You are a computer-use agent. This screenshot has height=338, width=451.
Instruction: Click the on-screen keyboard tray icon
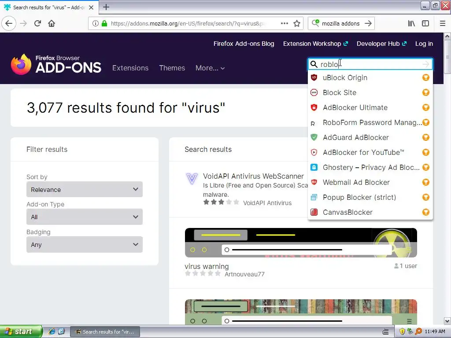[x=386, y=332]
